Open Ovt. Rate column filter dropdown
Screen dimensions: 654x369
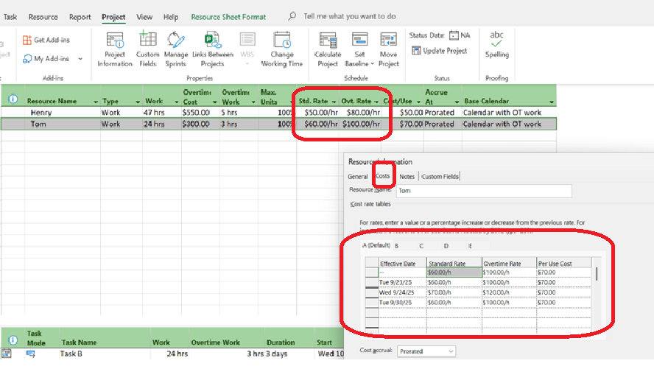click(376, 102)
